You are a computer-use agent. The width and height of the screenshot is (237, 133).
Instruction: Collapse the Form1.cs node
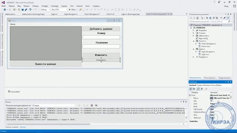point(193,41)
